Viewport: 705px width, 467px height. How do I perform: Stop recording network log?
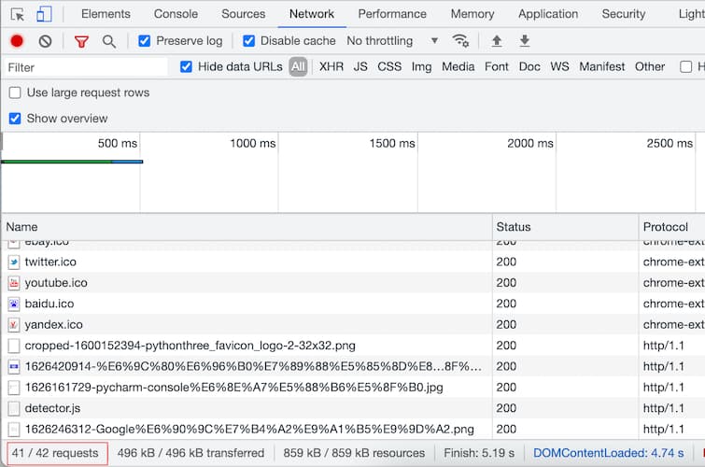tap(17, 41)
